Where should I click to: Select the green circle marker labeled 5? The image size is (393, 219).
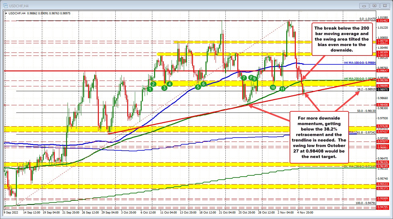[198, 87]
